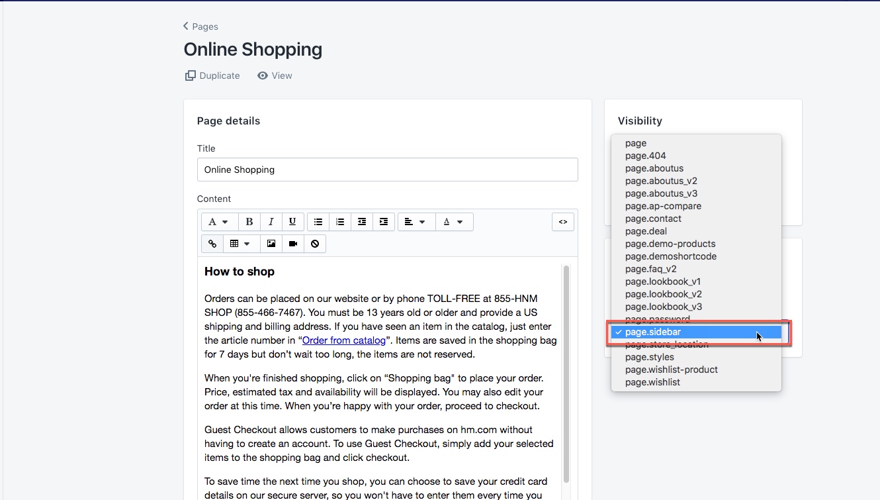Insert a link in the content
The height and width of the screenshot is (500, 880).
click(212, 244)
